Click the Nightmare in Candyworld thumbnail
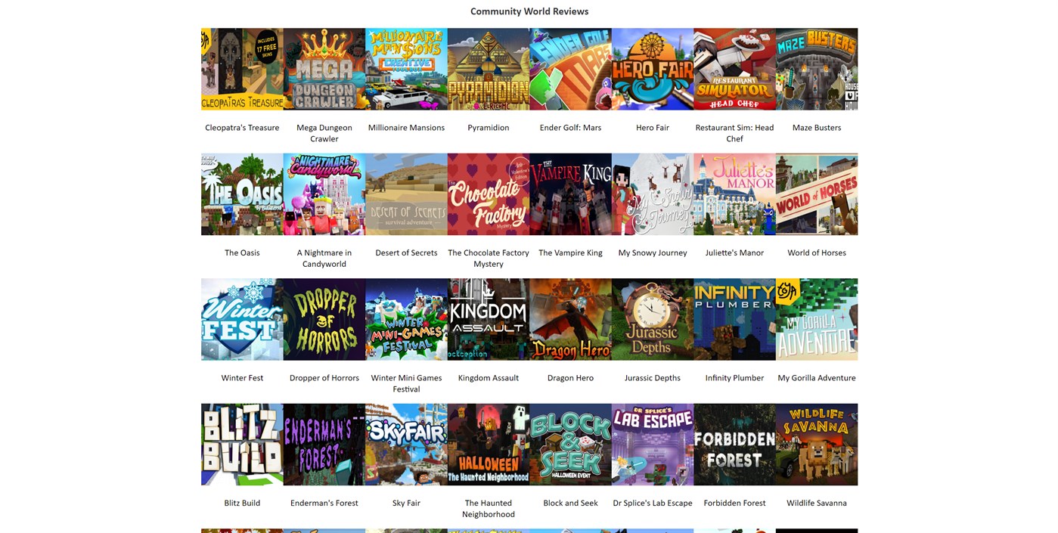The width and height of the screenshot is (1058, 533). [x=324, y=194]
